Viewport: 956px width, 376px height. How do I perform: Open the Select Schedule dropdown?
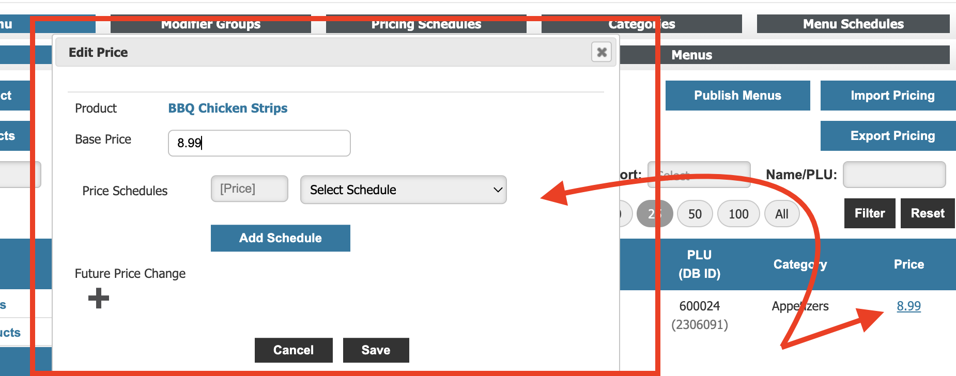point(403,190)
